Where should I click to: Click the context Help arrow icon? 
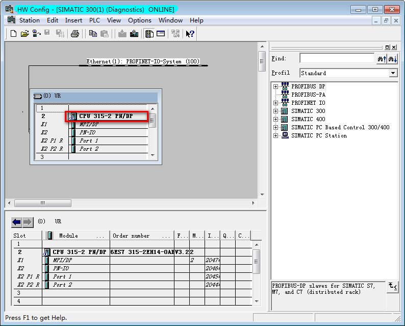pos(190,34)
